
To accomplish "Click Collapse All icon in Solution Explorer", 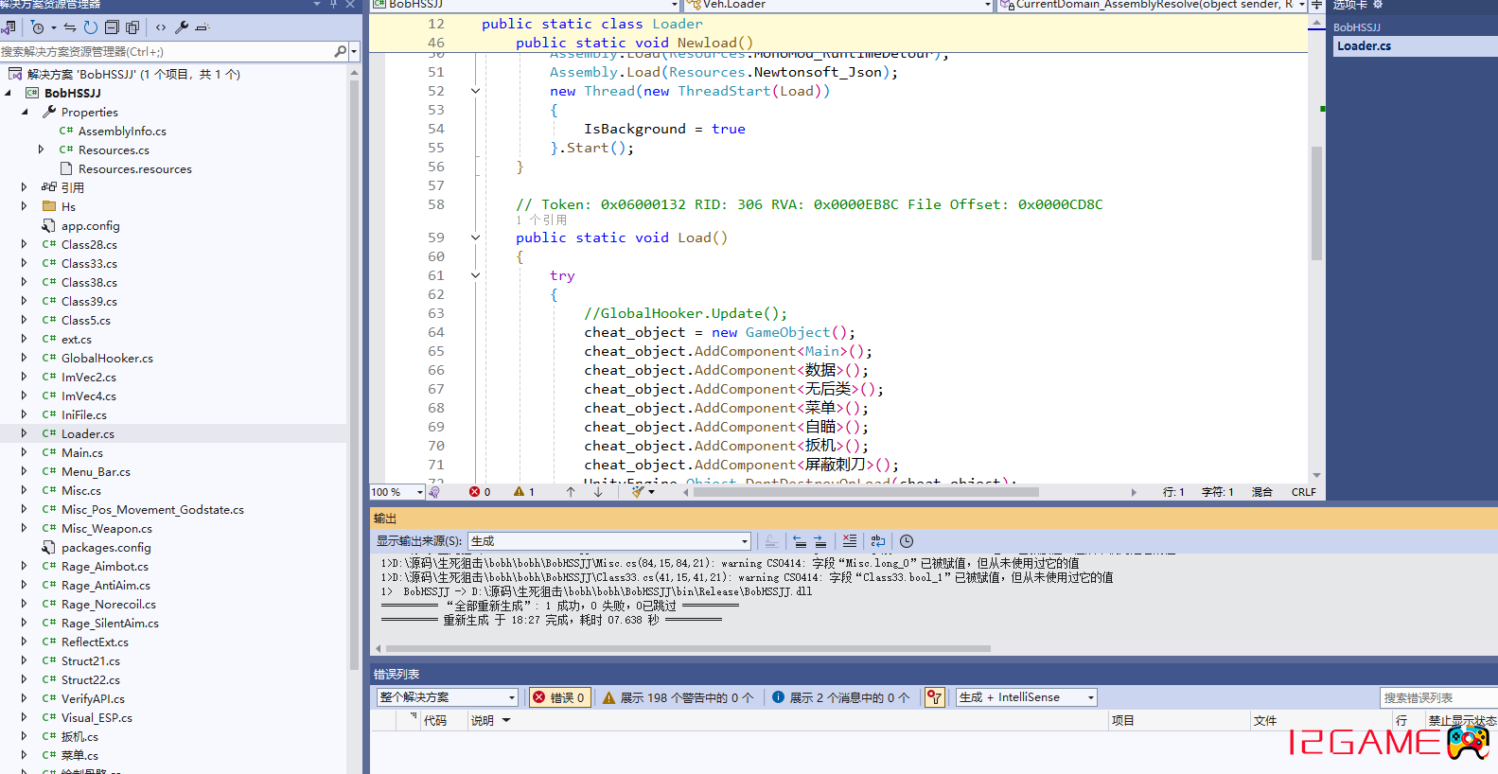I will [x=112, y=27].
